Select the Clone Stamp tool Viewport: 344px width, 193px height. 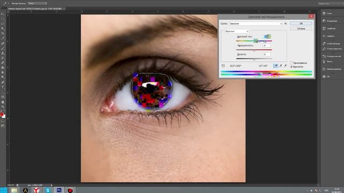point(3,53)
